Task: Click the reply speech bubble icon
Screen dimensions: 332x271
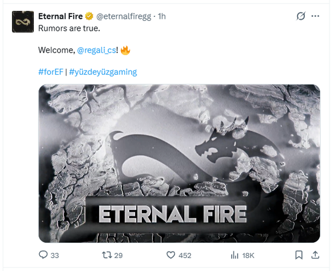Action: 43,255
